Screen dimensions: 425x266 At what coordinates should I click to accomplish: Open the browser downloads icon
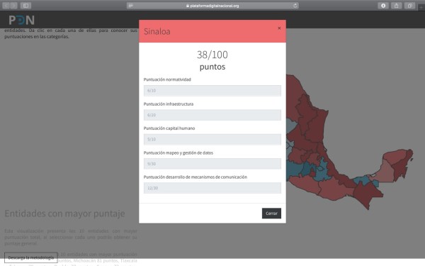tap(383, 6)
